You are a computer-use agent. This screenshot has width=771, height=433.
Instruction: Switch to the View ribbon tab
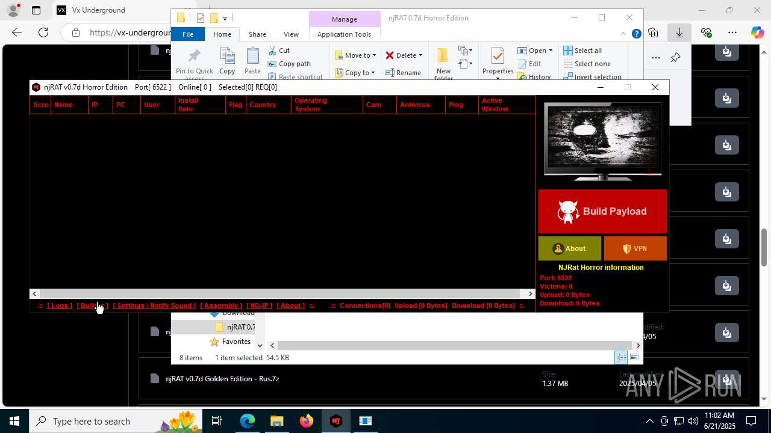pos(291,34)
